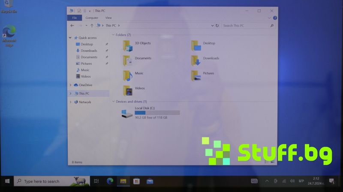The height and width of the screenshot is (192, 343).
Task: Toggle the ribbon expand chevron
Action: tap(270, 18)
